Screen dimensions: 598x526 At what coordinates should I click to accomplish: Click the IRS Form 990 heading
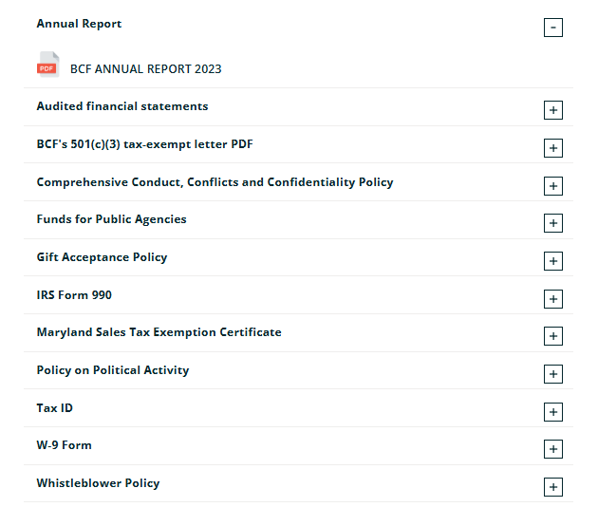click(x=74, y=295)
